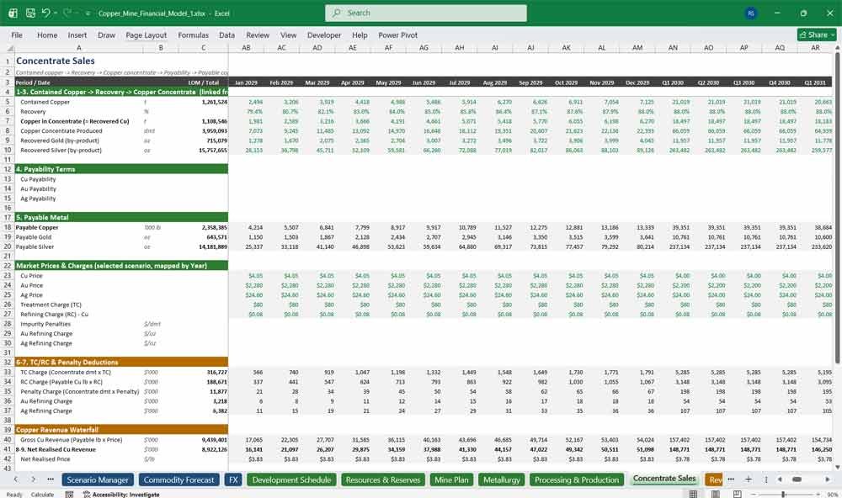Switch to Development Schedule sheet

pyautogui.click(x=291, y=479)
